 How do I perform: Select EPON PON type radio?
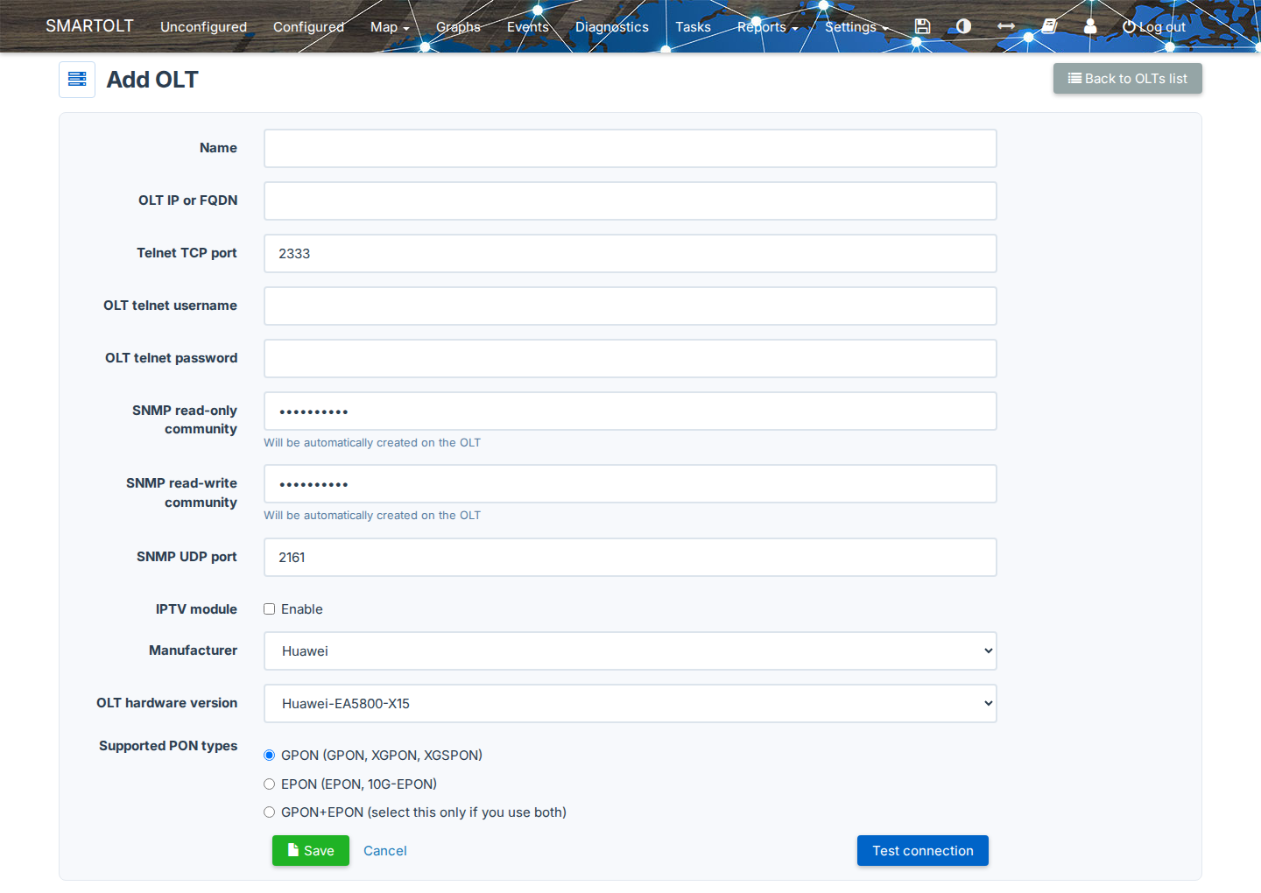pyautogui.click(x=270, y=784)
